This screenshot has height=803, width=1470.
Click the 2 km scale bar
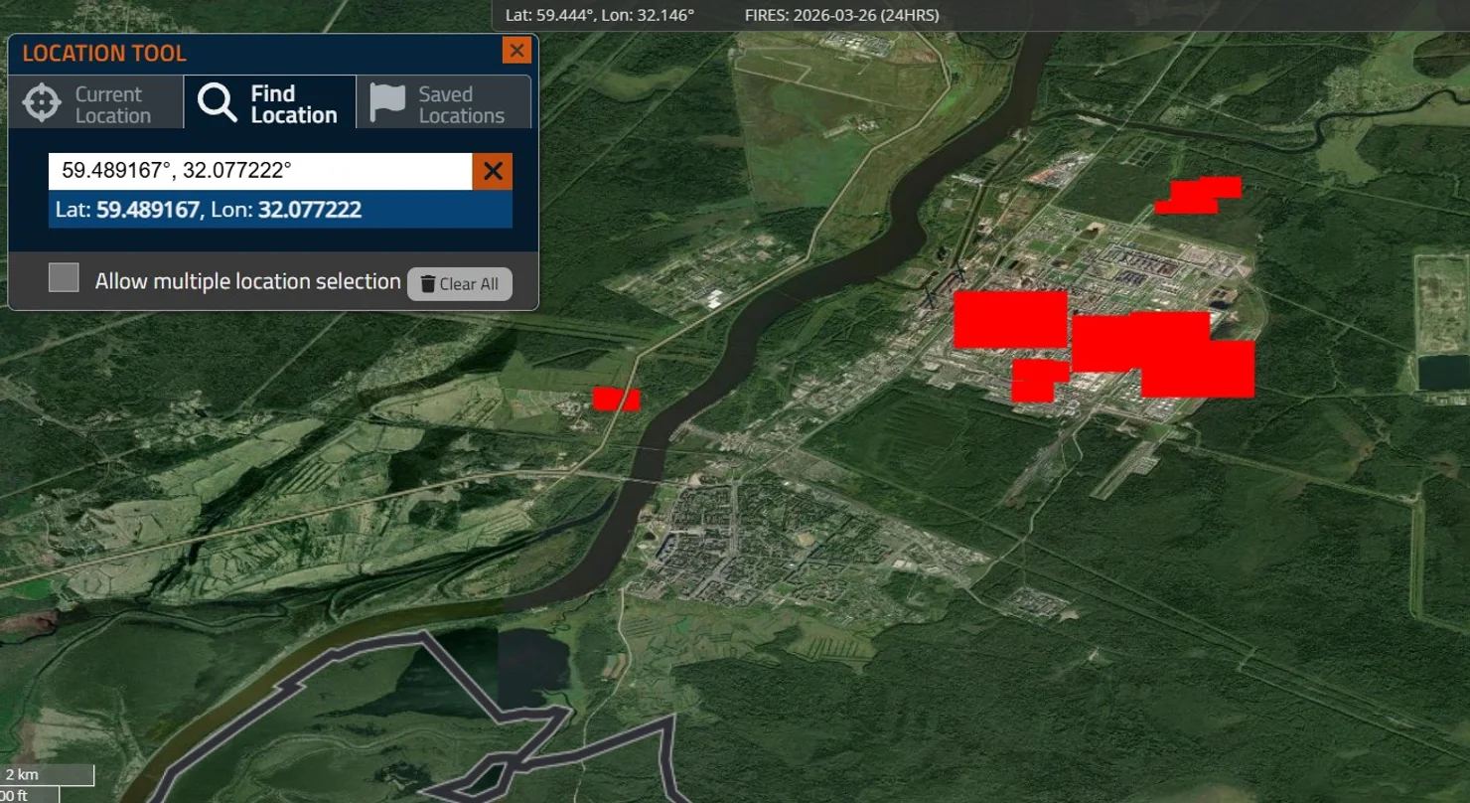pos(48,775)
